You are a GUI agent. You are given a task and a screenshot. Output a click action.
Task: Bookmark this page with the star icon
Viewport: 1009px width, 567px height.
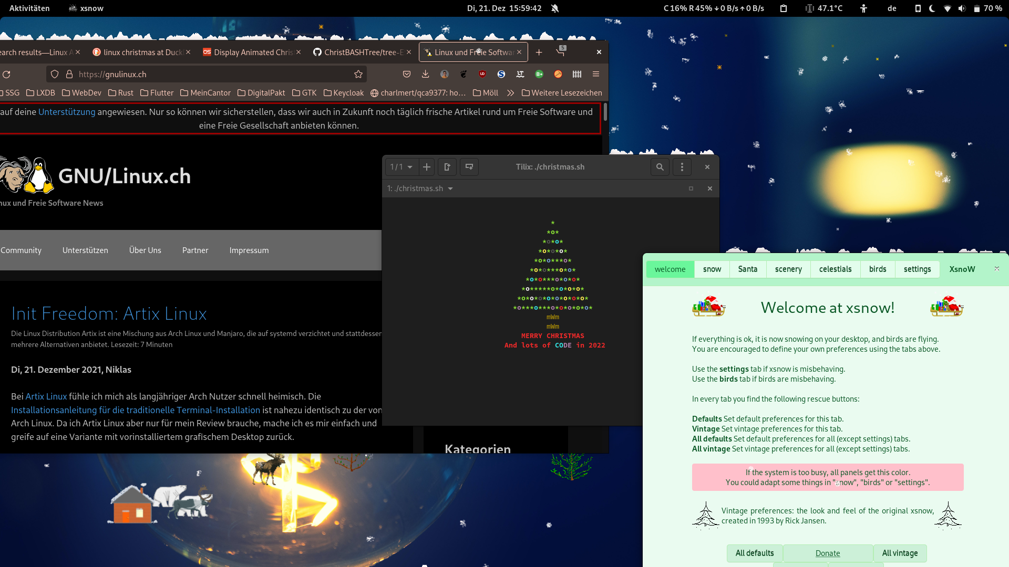358,75
